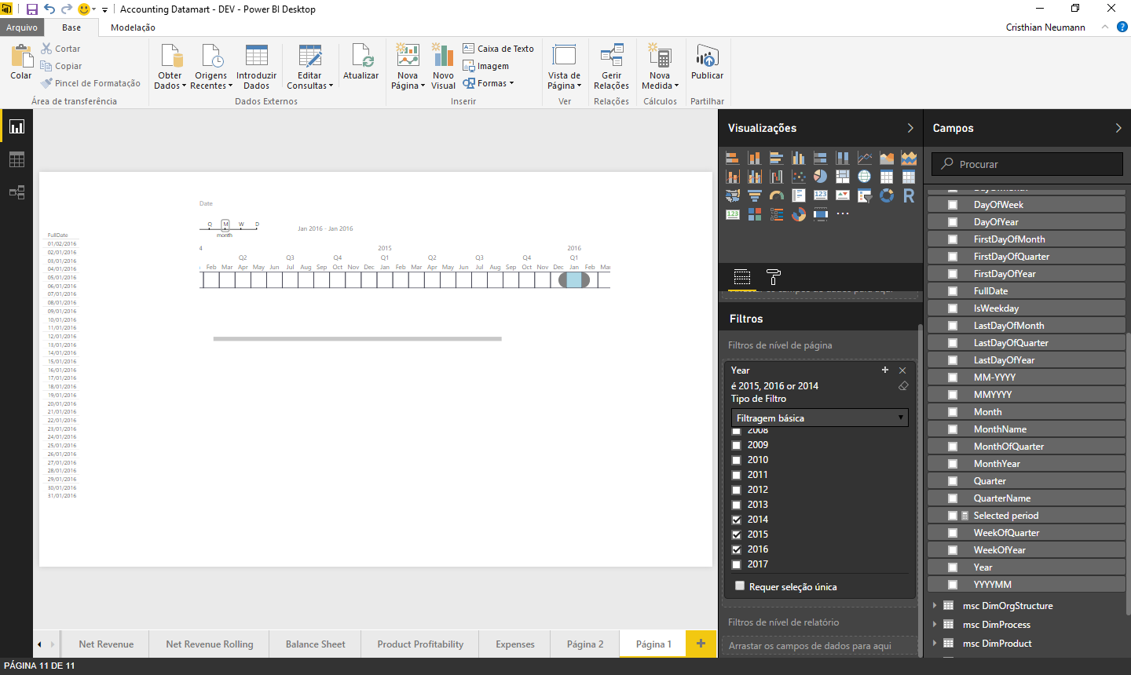Open the Fields well pane
The width and height of the screenshot is (1131, 675).
coord(742,277)
